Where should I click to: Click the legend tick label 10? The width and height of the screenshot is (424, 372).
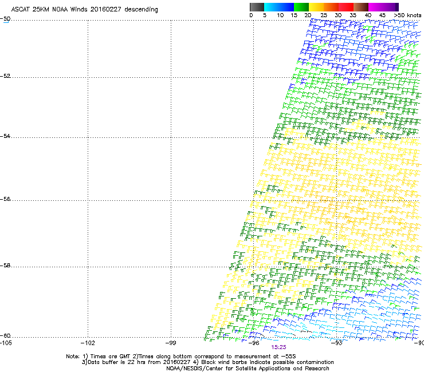pos(280,15)
